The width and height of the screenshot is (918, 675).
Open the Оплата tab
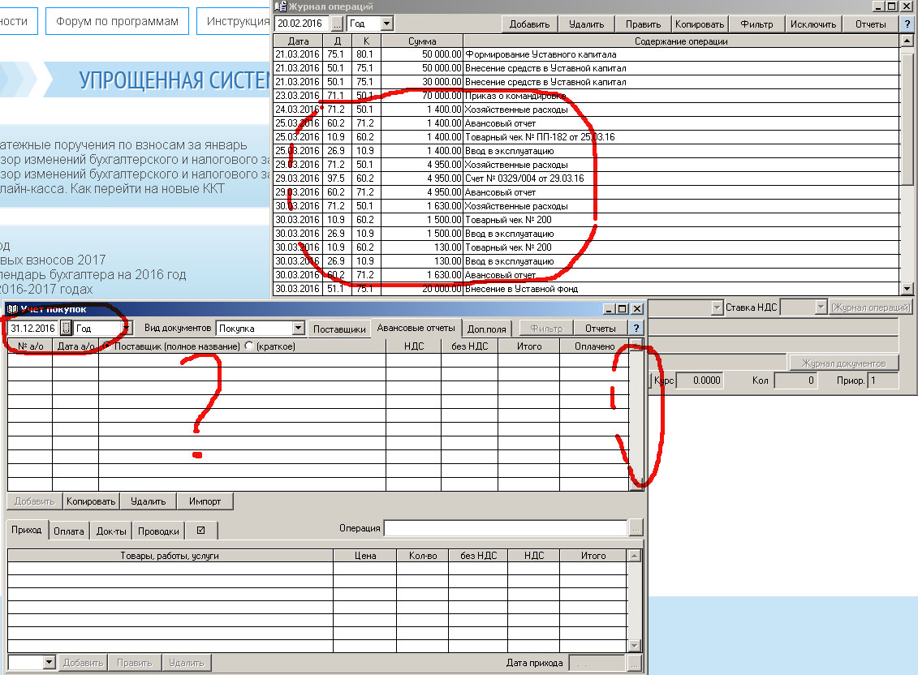click(x=68, y=531)
